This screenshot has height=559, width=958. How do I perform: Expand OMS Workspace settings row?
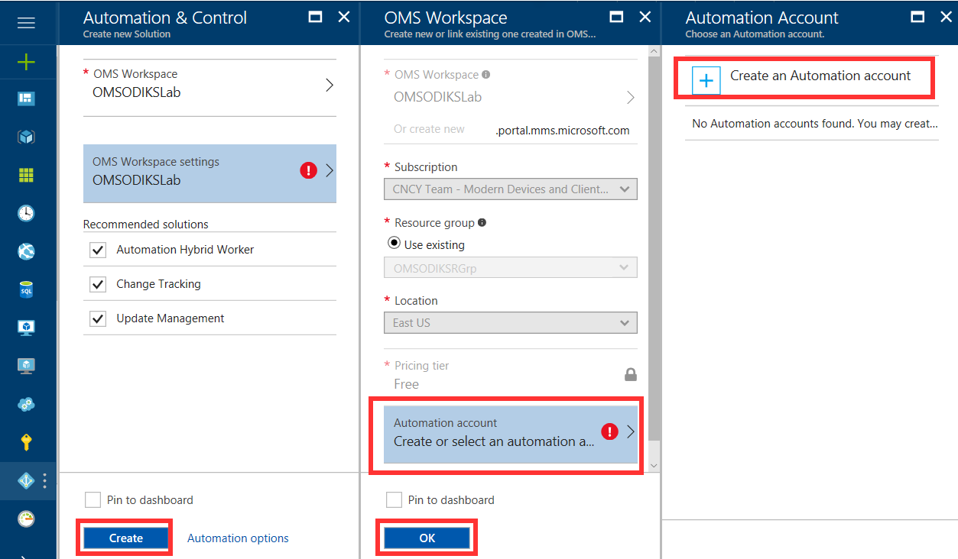point(209,173)
